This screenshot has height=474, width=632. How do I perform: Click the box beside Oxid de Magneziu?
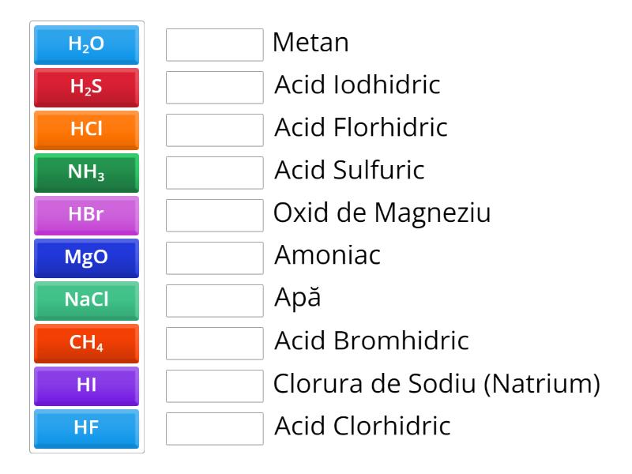pos(215,216)
